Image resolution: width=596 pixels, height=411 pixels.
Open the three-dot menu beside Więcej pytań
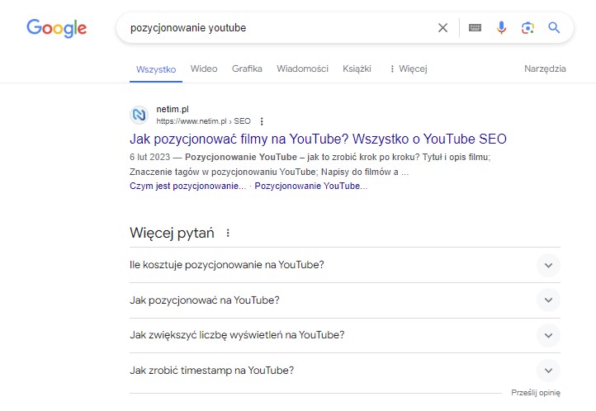click(x=228, y=233)
